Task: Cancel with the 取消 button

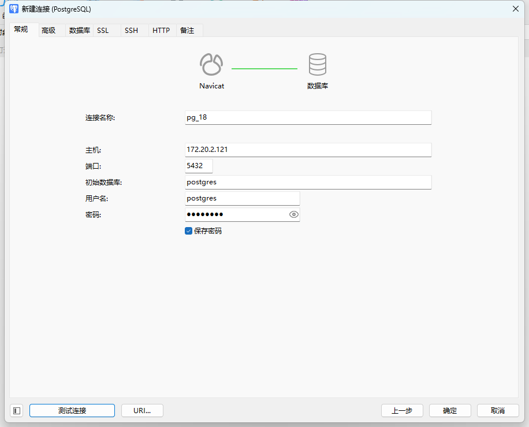Action: pyautogui.click(x=498, y=410)
